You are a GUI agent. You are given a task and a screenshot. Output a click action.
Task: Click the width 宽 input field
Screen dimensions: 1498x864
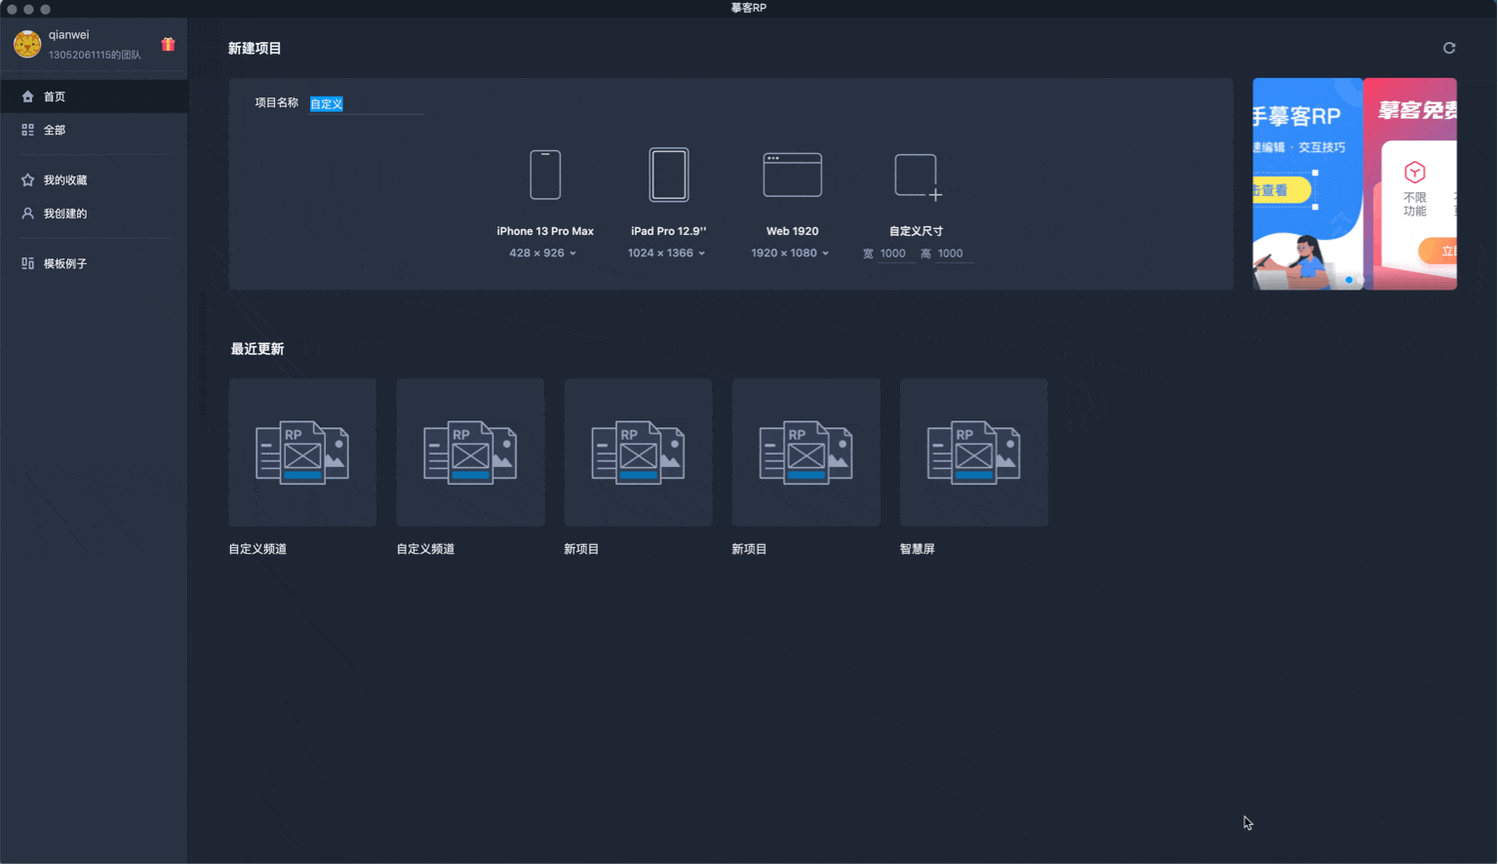click(896, 254)
